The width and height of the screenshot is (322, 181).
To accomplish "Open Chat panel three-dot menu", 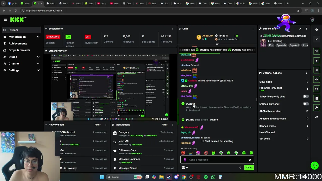I will click(x=253, y=29).
